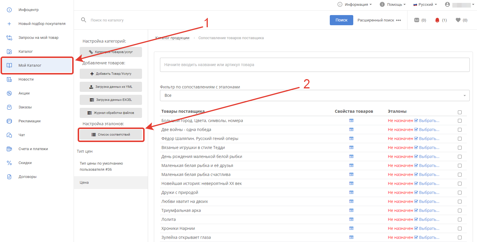
Task: Expand the Фильтр по сопоставлениям dropdown
Action: coord(314,95)
